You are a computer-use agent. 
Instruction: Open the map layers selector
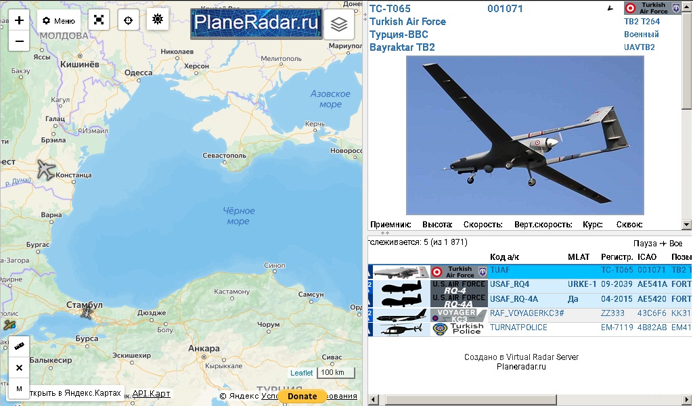coord(339,24)
